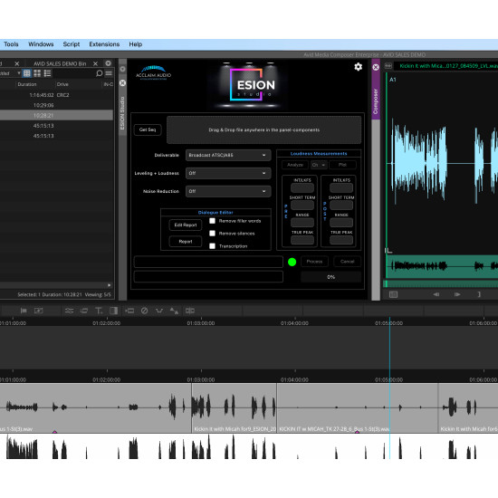Click the timeline picture-in-frame icon
Screen dimensions: 498x498
point(38,311)
